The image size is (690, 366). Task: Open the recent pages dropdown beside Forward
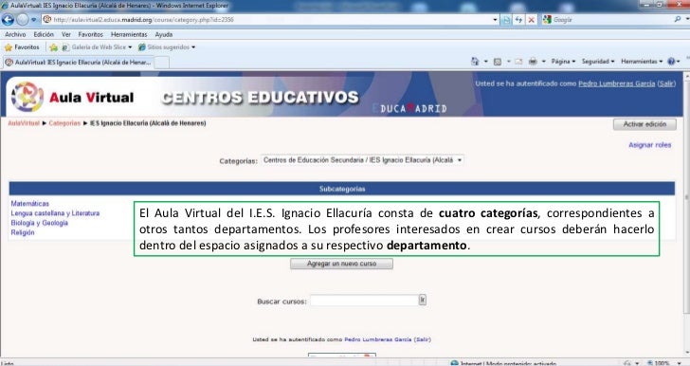[x=34, y=20]
